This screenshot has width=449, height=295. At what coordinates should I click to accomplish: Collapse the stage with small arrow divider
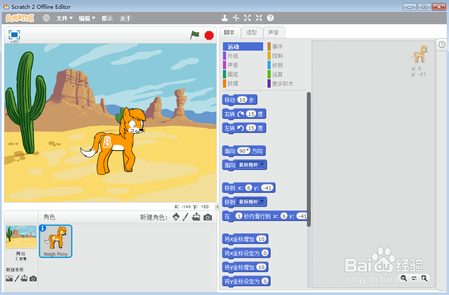coord(217,207)
